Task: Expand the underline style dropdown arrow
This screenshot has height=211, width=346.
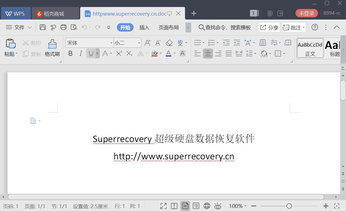Action: coord(97,53)
